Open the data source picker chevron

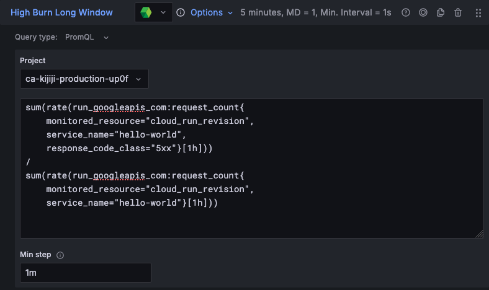(164, 12)
